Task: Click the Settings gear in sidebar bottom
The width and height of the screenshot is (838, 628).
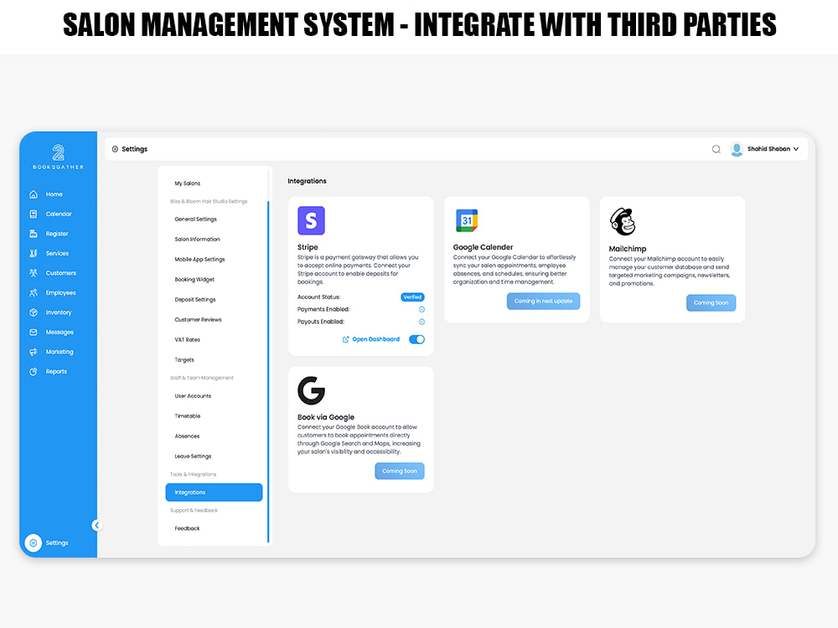Action: (34, 543)
